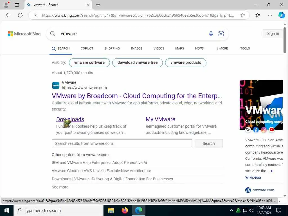Open vmware.com link in knowledge panel
Viewport: 288px width, 216px height.
click(263, 190)
